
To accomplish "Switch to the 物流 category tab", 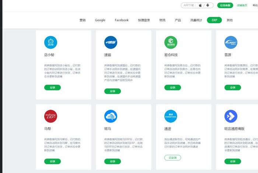I will (x=162, y=20).
